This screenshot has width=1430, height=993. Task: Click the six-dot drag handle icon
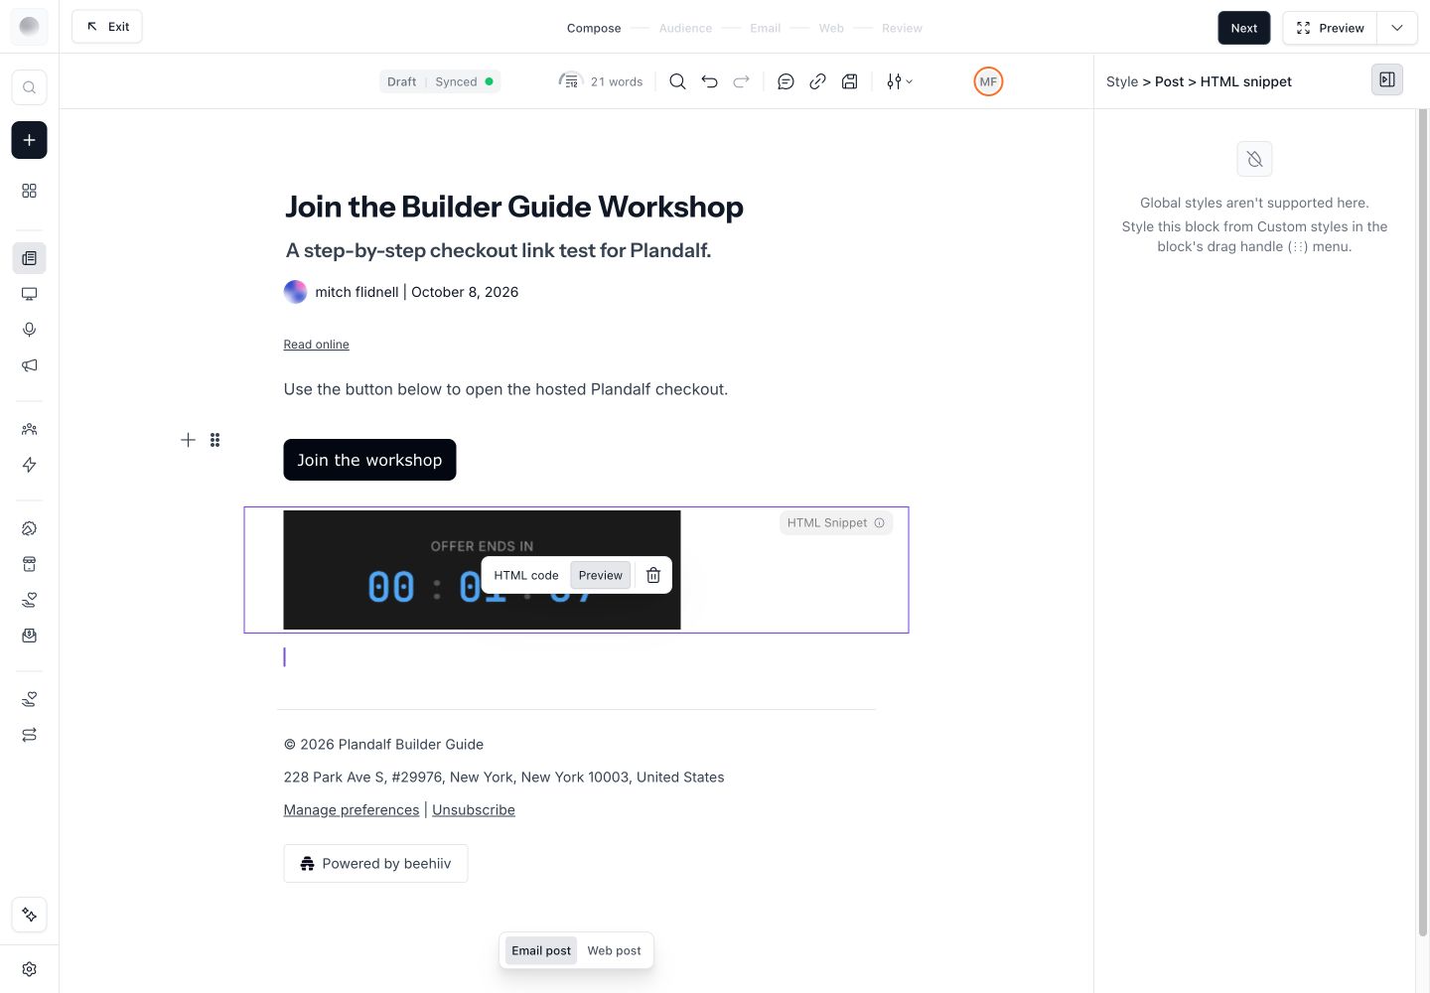coord(214,440)
